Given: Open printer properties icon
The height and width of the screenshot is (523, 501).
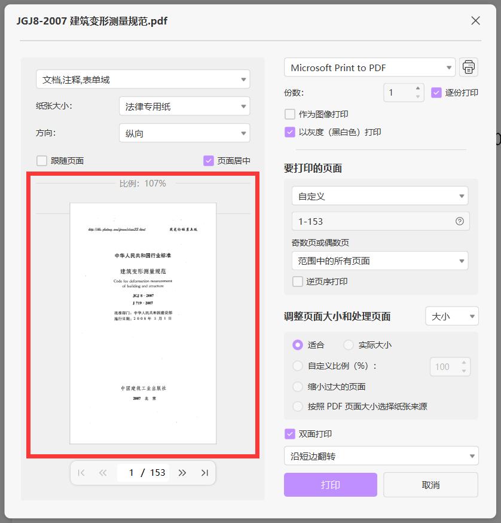Looking at the screenshot, I should [x=468, y=68].
